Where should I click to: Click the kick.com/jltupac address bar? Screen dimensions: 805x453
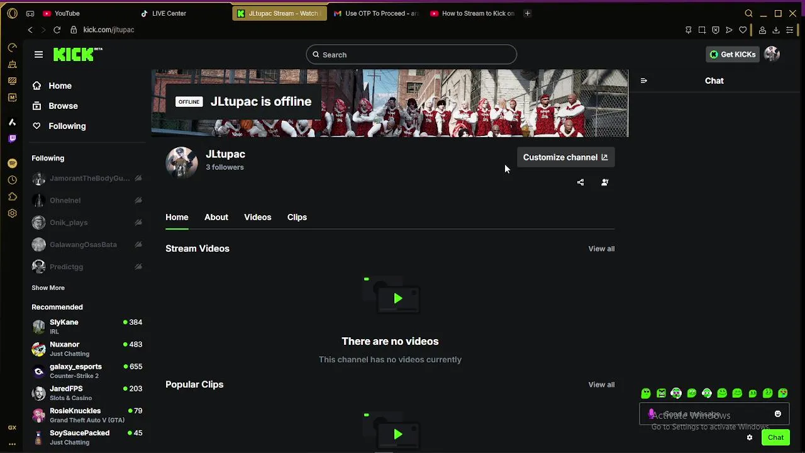108,30
